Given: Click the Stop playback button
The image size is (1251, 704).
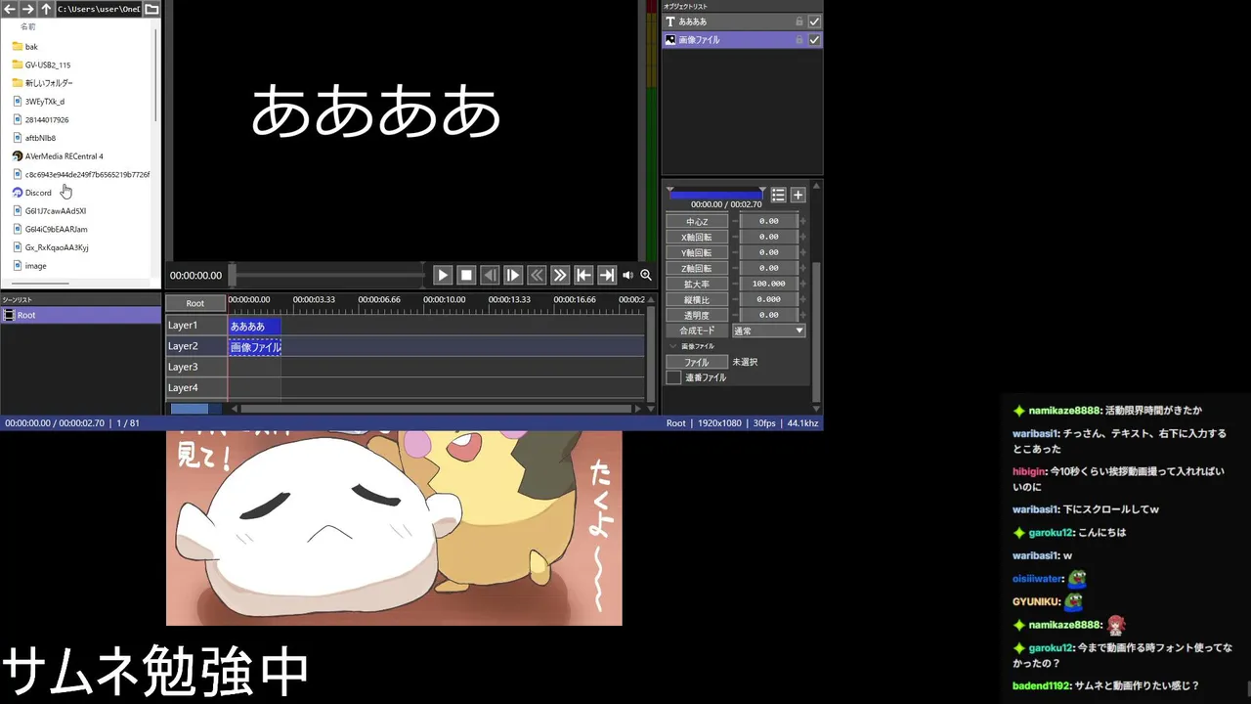Looking at the screenshot, I should point(466,276).
